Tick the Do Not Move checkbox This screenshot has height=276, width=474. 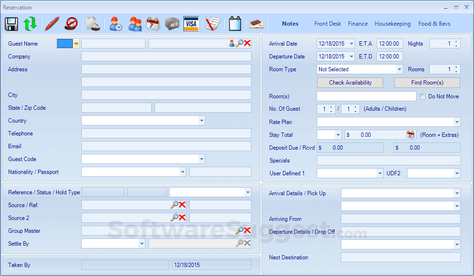click(422, 96)
